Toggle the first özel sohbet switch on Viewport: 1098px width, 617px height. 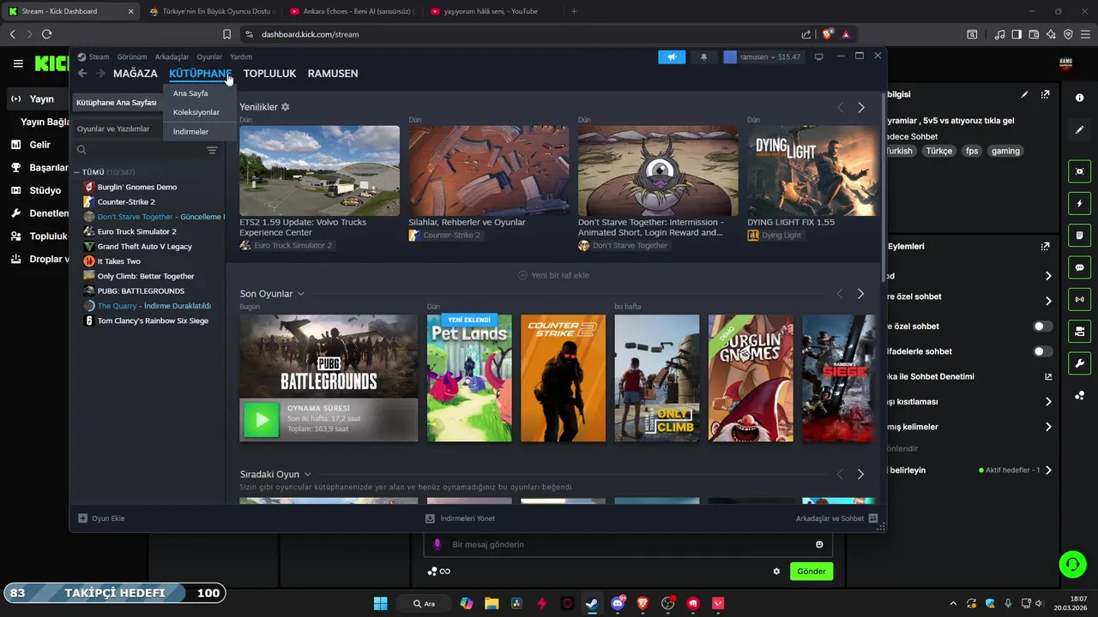(x=1042, y=326)
